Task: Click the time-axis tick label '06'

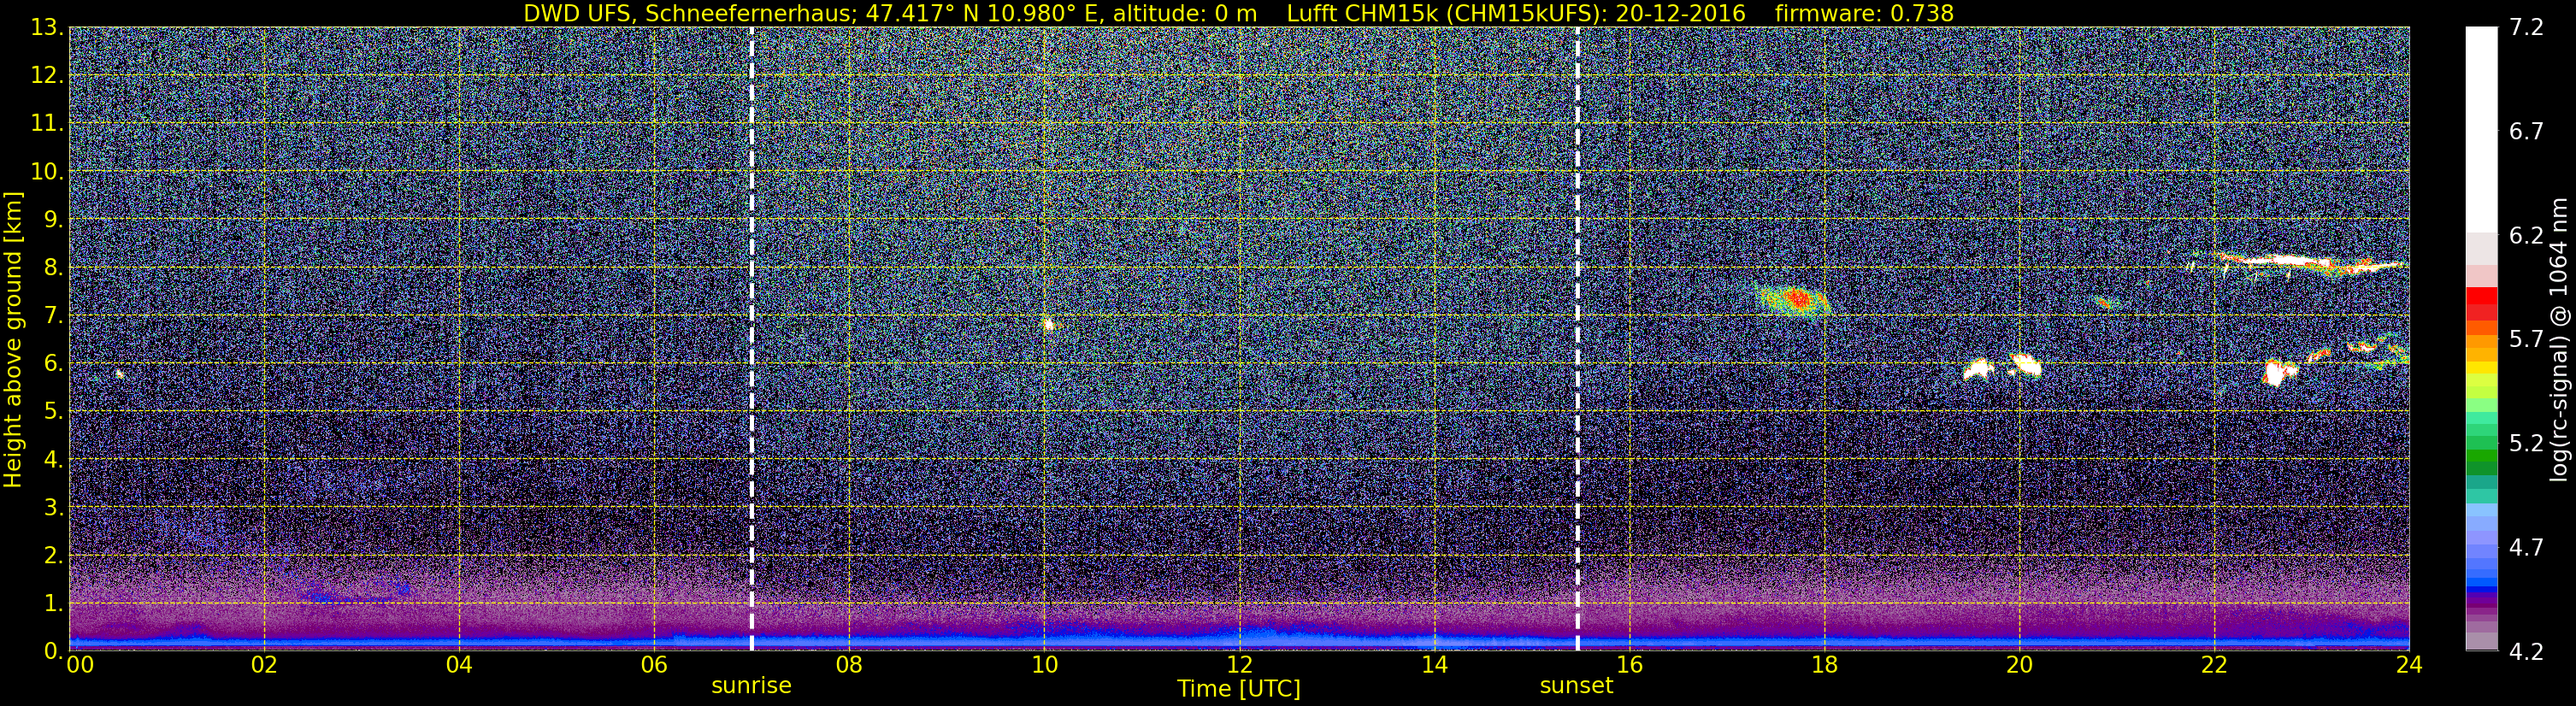Action: click(x=653, y=665)
